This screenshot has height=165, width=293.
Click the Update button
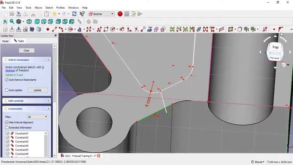(38, 90)
